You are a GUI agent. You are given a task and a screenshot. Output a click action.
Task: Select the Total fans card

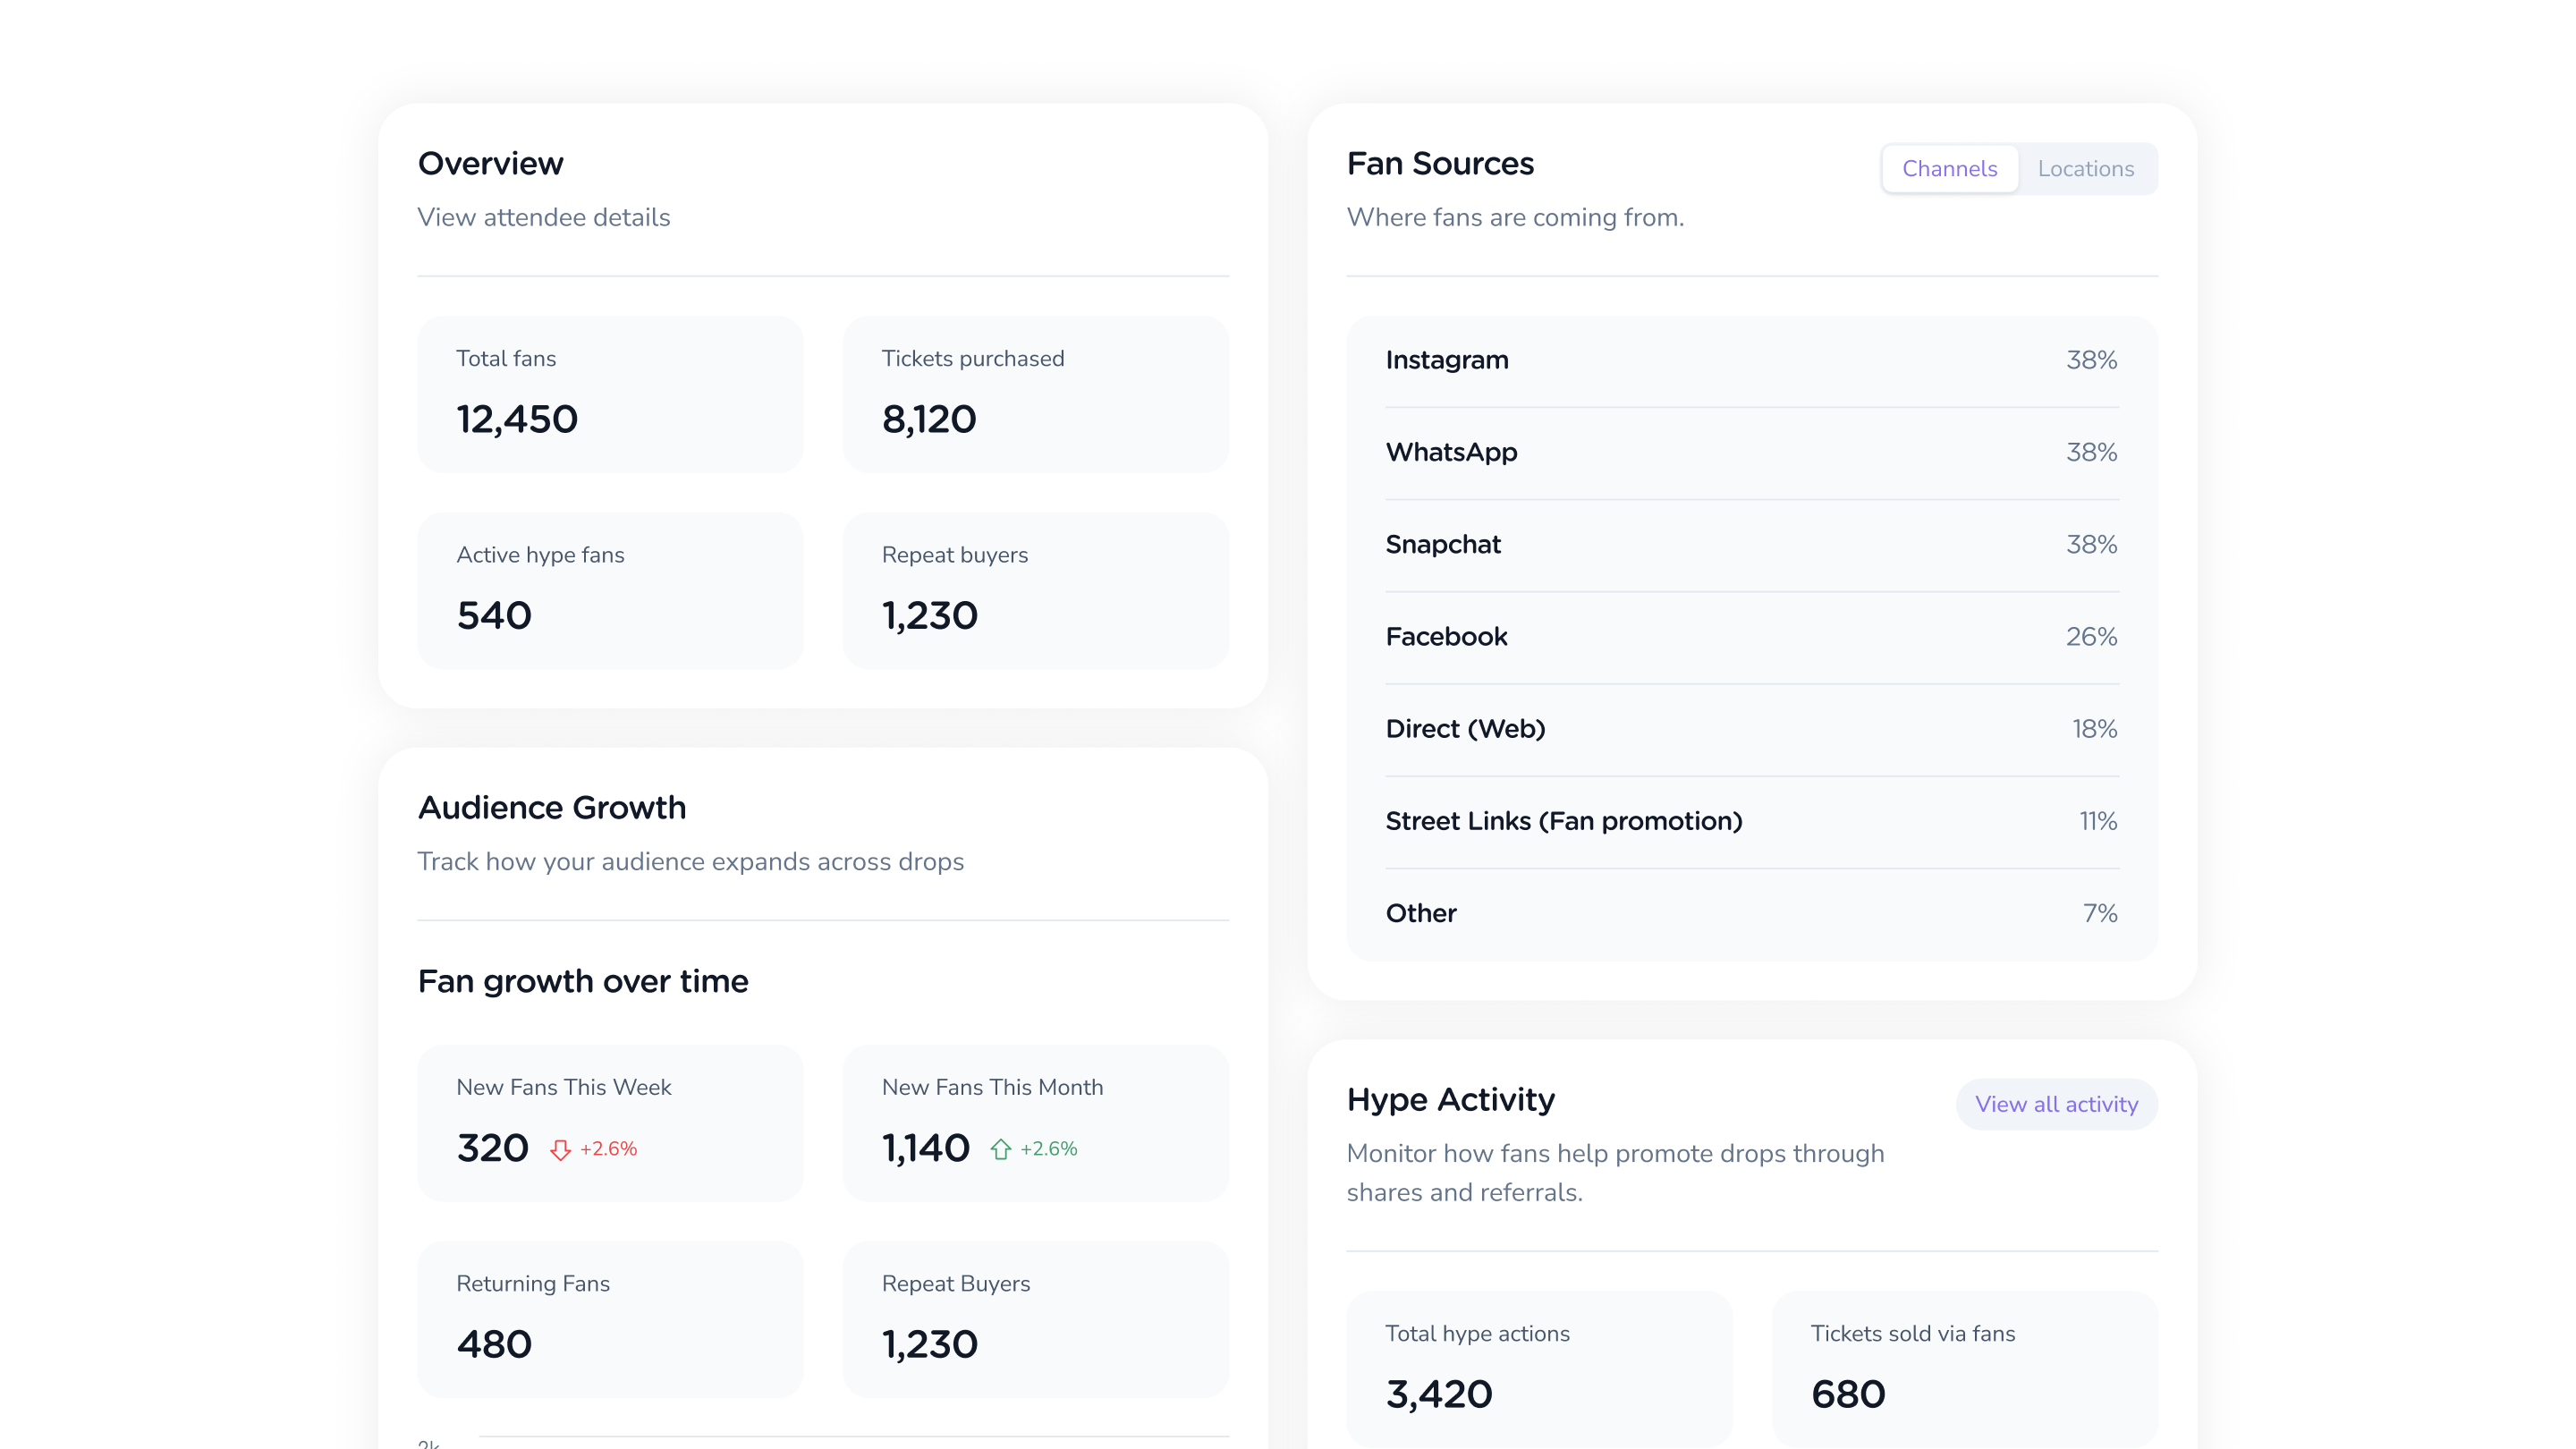click(610, 394)
